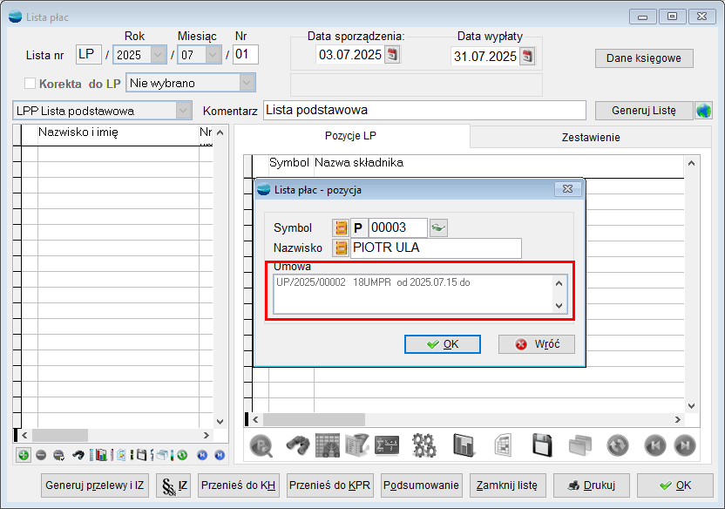
Task: Click Generuj przelewy i IZ button
Action: 95,485
